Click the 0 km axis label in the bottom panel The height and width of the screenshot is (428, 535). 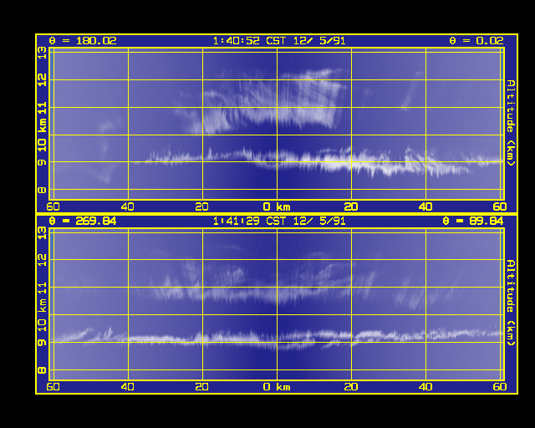(277, 387)
